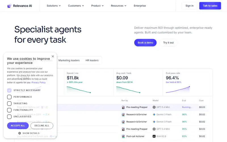
Task: Expand the Solutions dropdown menu
Action: (x=54, y=6)
